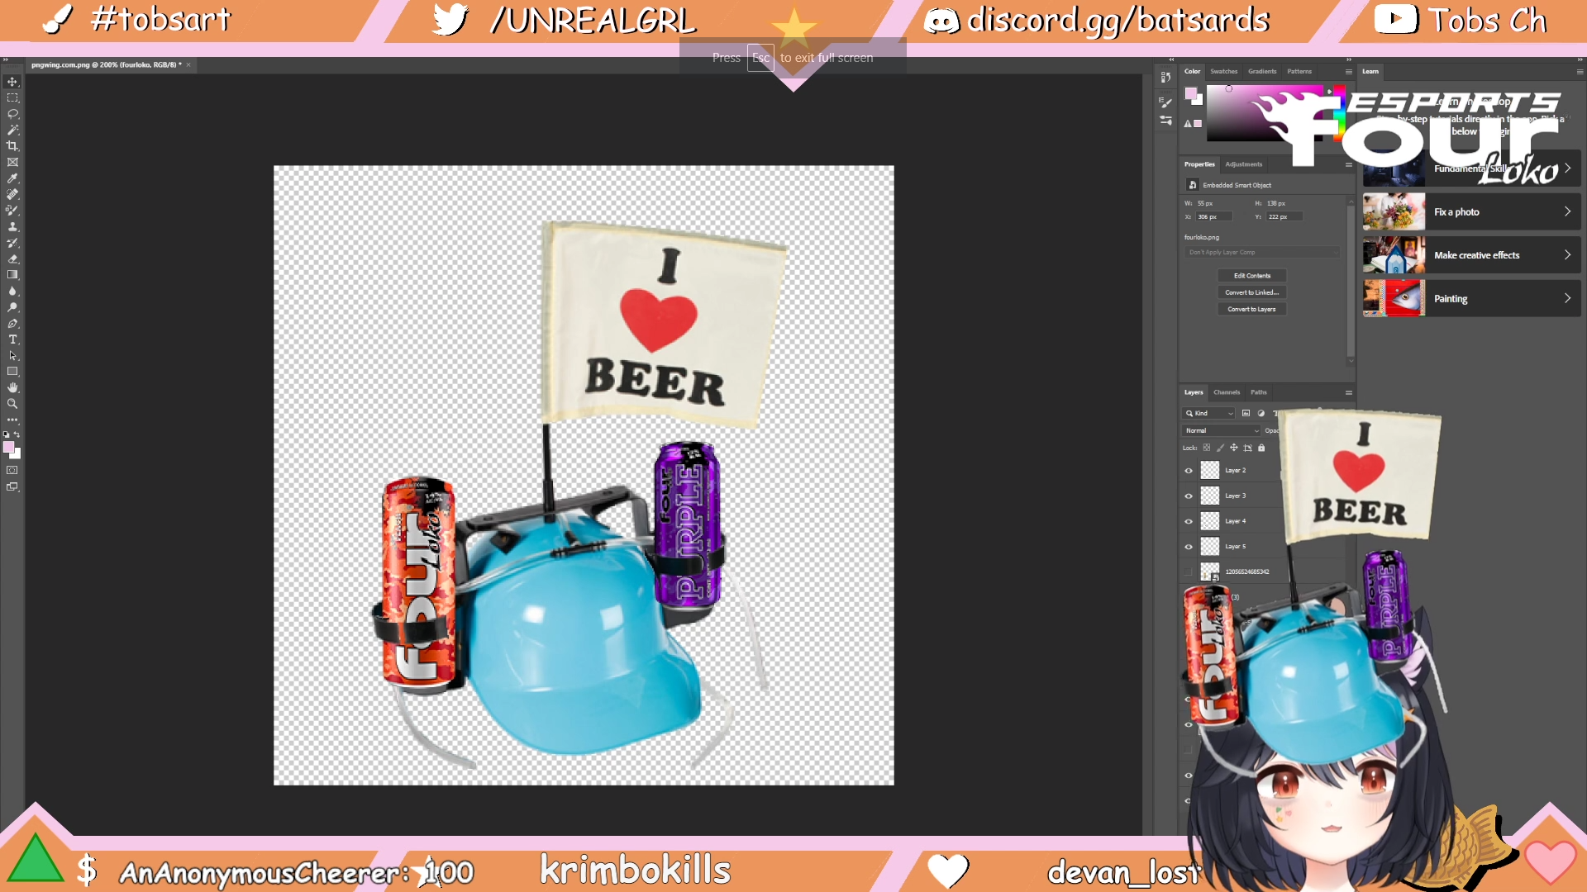Hide Layer 4 with its eye icon
Image resolution: width=1587 pixels, height=892 pixels.
pos(1189,521)
